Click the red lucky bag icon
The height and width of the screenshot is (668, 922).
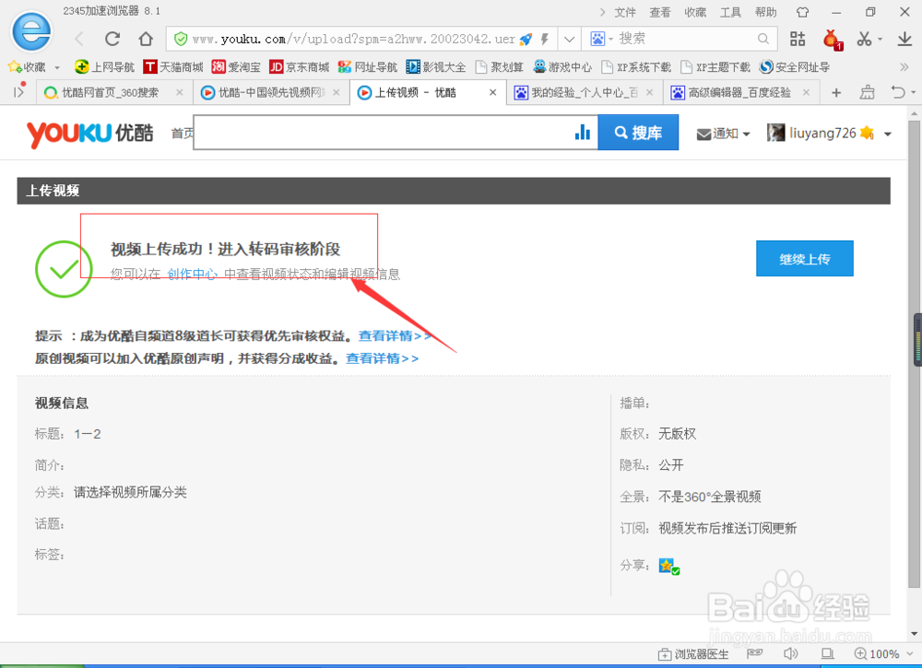pyautogui.click(x=832, y=40)
